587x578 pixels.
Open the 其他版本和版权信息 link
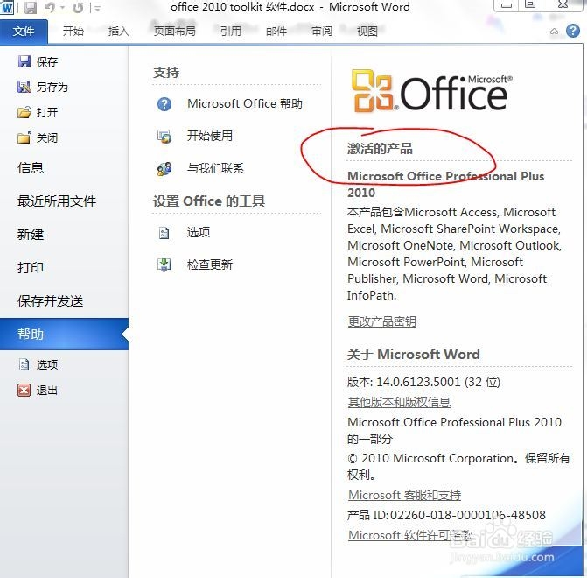pos(399,402)
